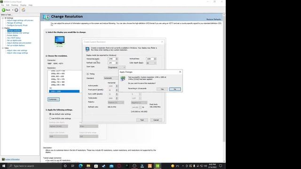Select Change resolution tree item
The width and height of the screenshot is (301, 169).
tap(14, 31)
